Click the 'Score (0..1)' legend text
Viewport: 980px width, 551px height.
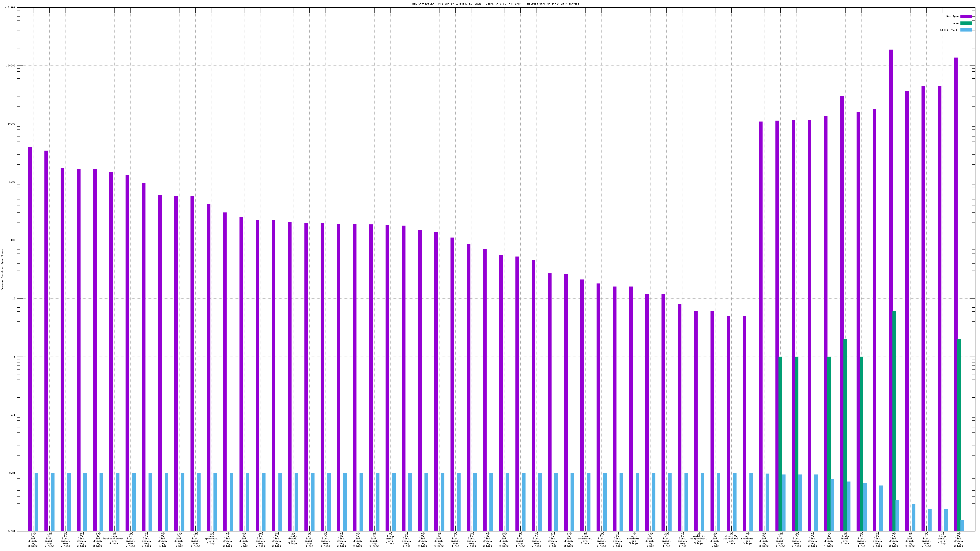point(949,30)
